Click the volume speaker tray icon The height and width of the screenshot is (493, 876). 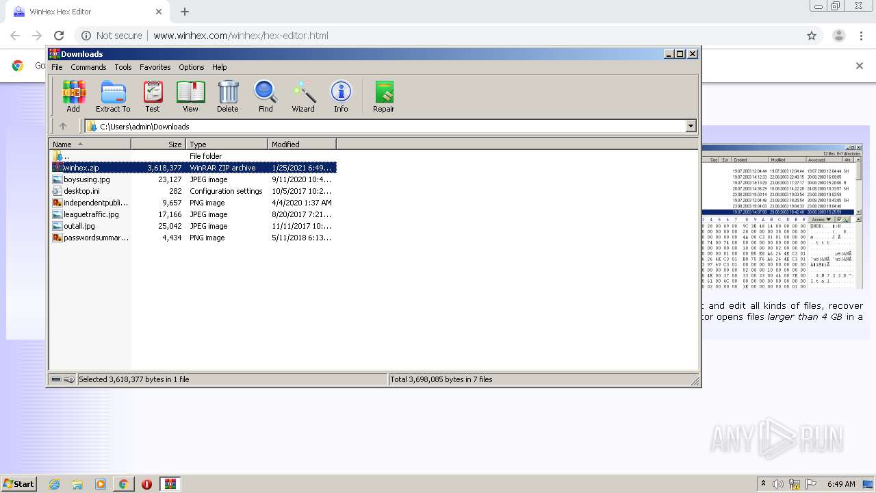click(x=778, y=484)
